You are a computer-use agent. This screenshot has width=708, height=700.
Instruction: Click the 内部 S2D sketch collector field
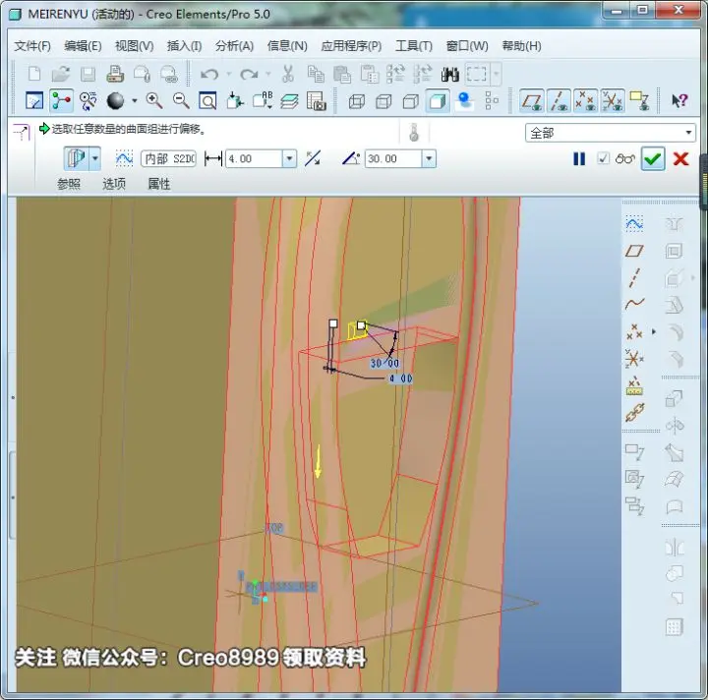168,159
